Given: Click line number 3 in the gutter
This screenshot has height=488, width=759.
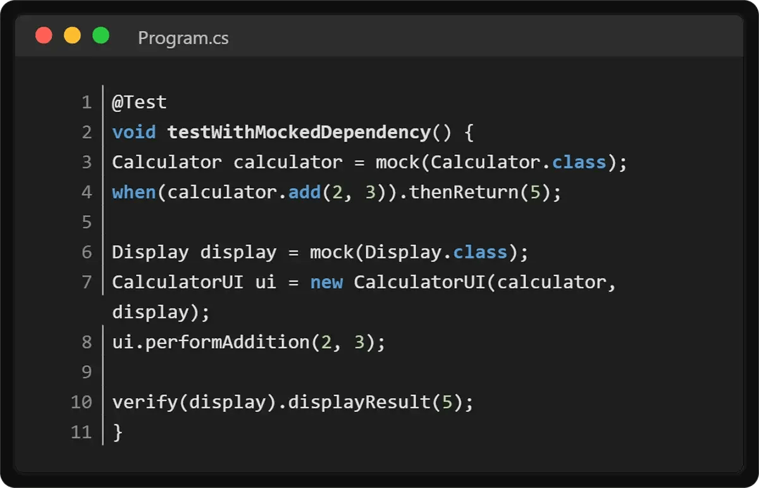Looking at the screenshot, I should (x=87, y=163).
